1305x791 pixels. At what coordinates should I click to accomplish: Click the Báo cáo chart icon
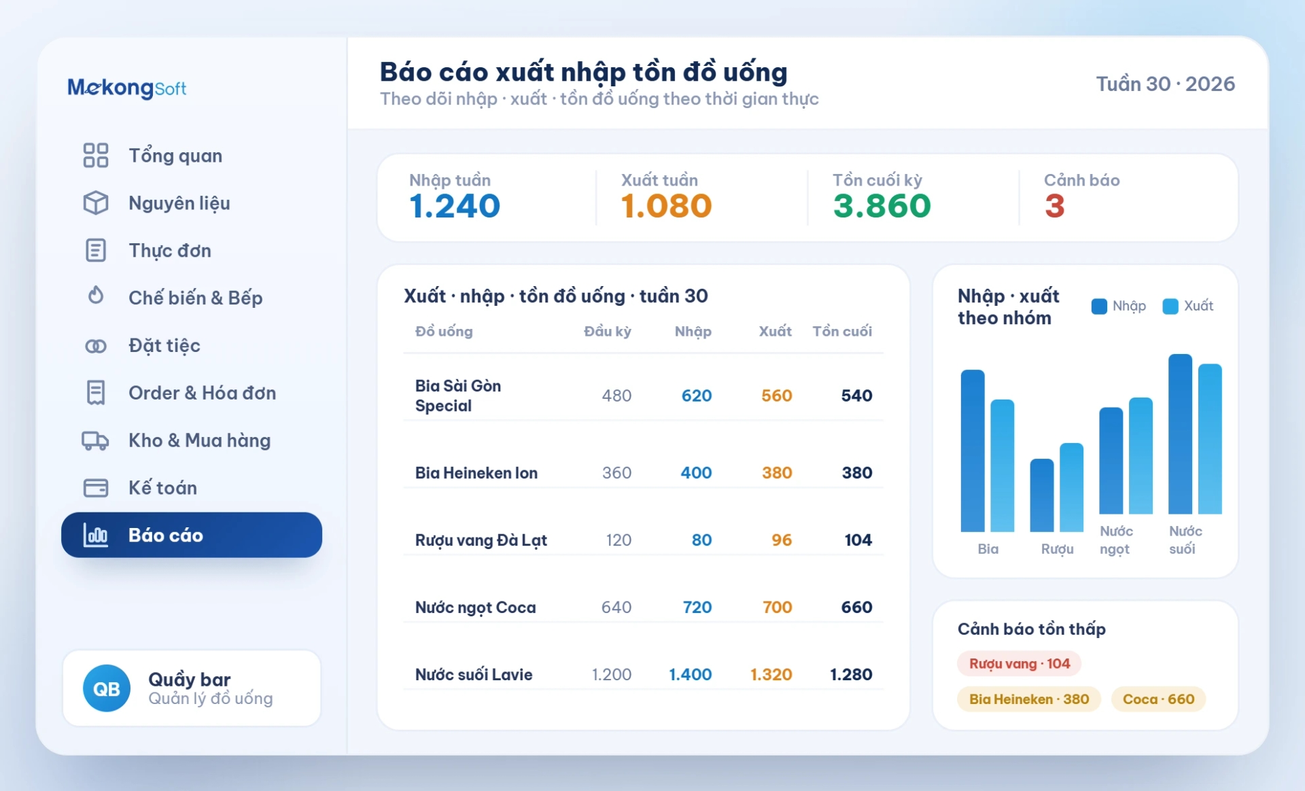96,535
